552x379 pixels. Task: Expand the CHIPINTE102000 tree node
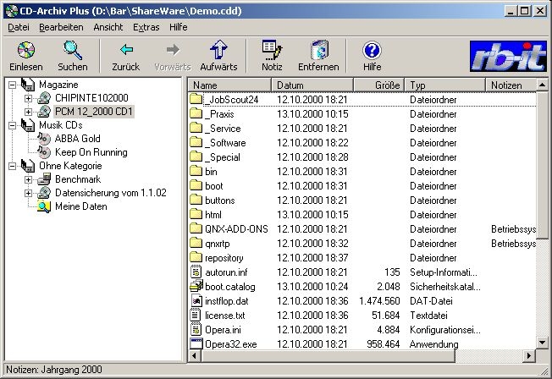pyautogui.click(x=28, y=98)
